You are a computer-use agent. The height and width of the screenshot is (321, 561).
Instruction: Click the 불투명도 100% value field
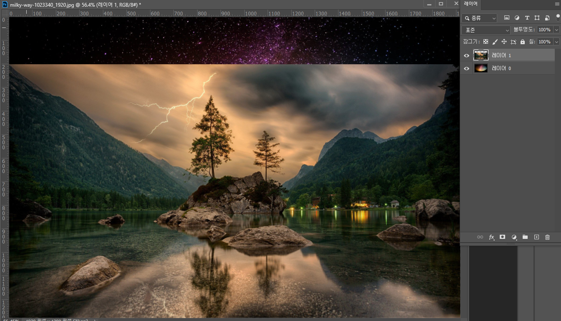[x=545, y=30]
